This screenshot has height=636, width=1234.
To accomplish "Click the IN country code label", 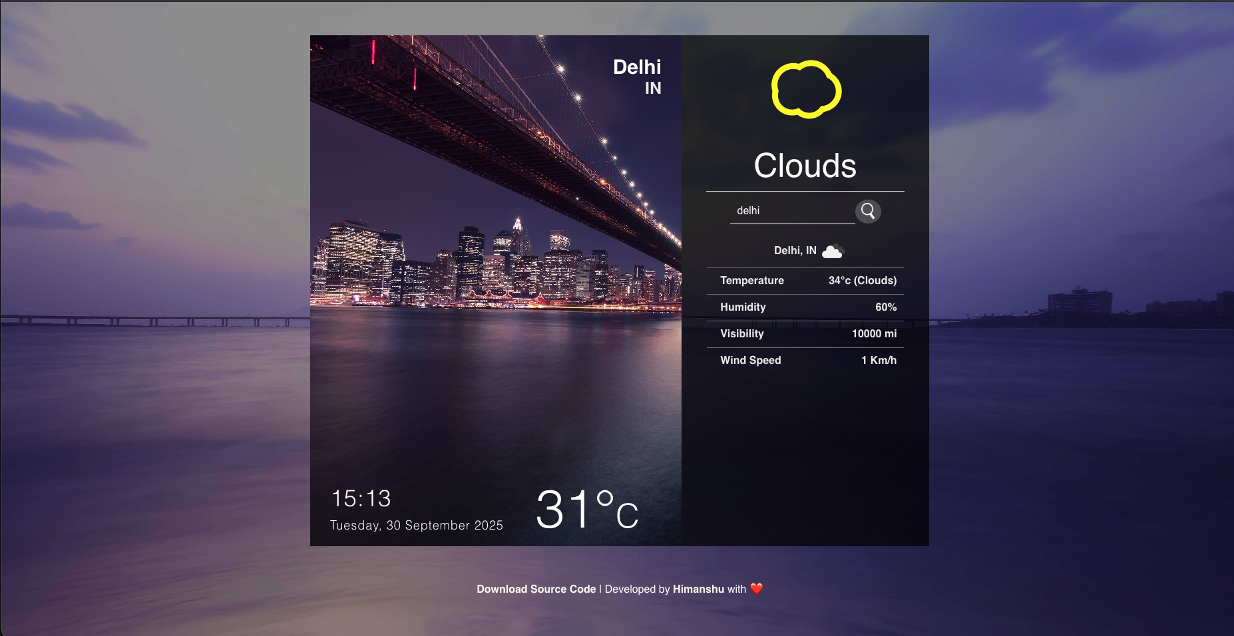I will coord(654,87).
